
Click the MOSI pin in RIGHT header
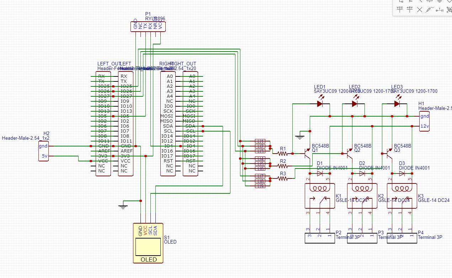(x=166, y=116)
